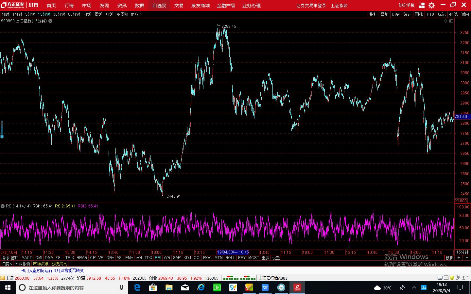Click the round dropdown icon next to 上证指数(15分钟)
Image resolution: width=471 pixels, height=294 pixels.
(x=50, y=21)
